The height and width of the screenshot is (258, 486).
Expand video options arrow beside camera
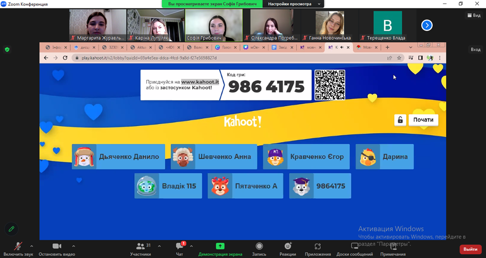click(73, 246)
